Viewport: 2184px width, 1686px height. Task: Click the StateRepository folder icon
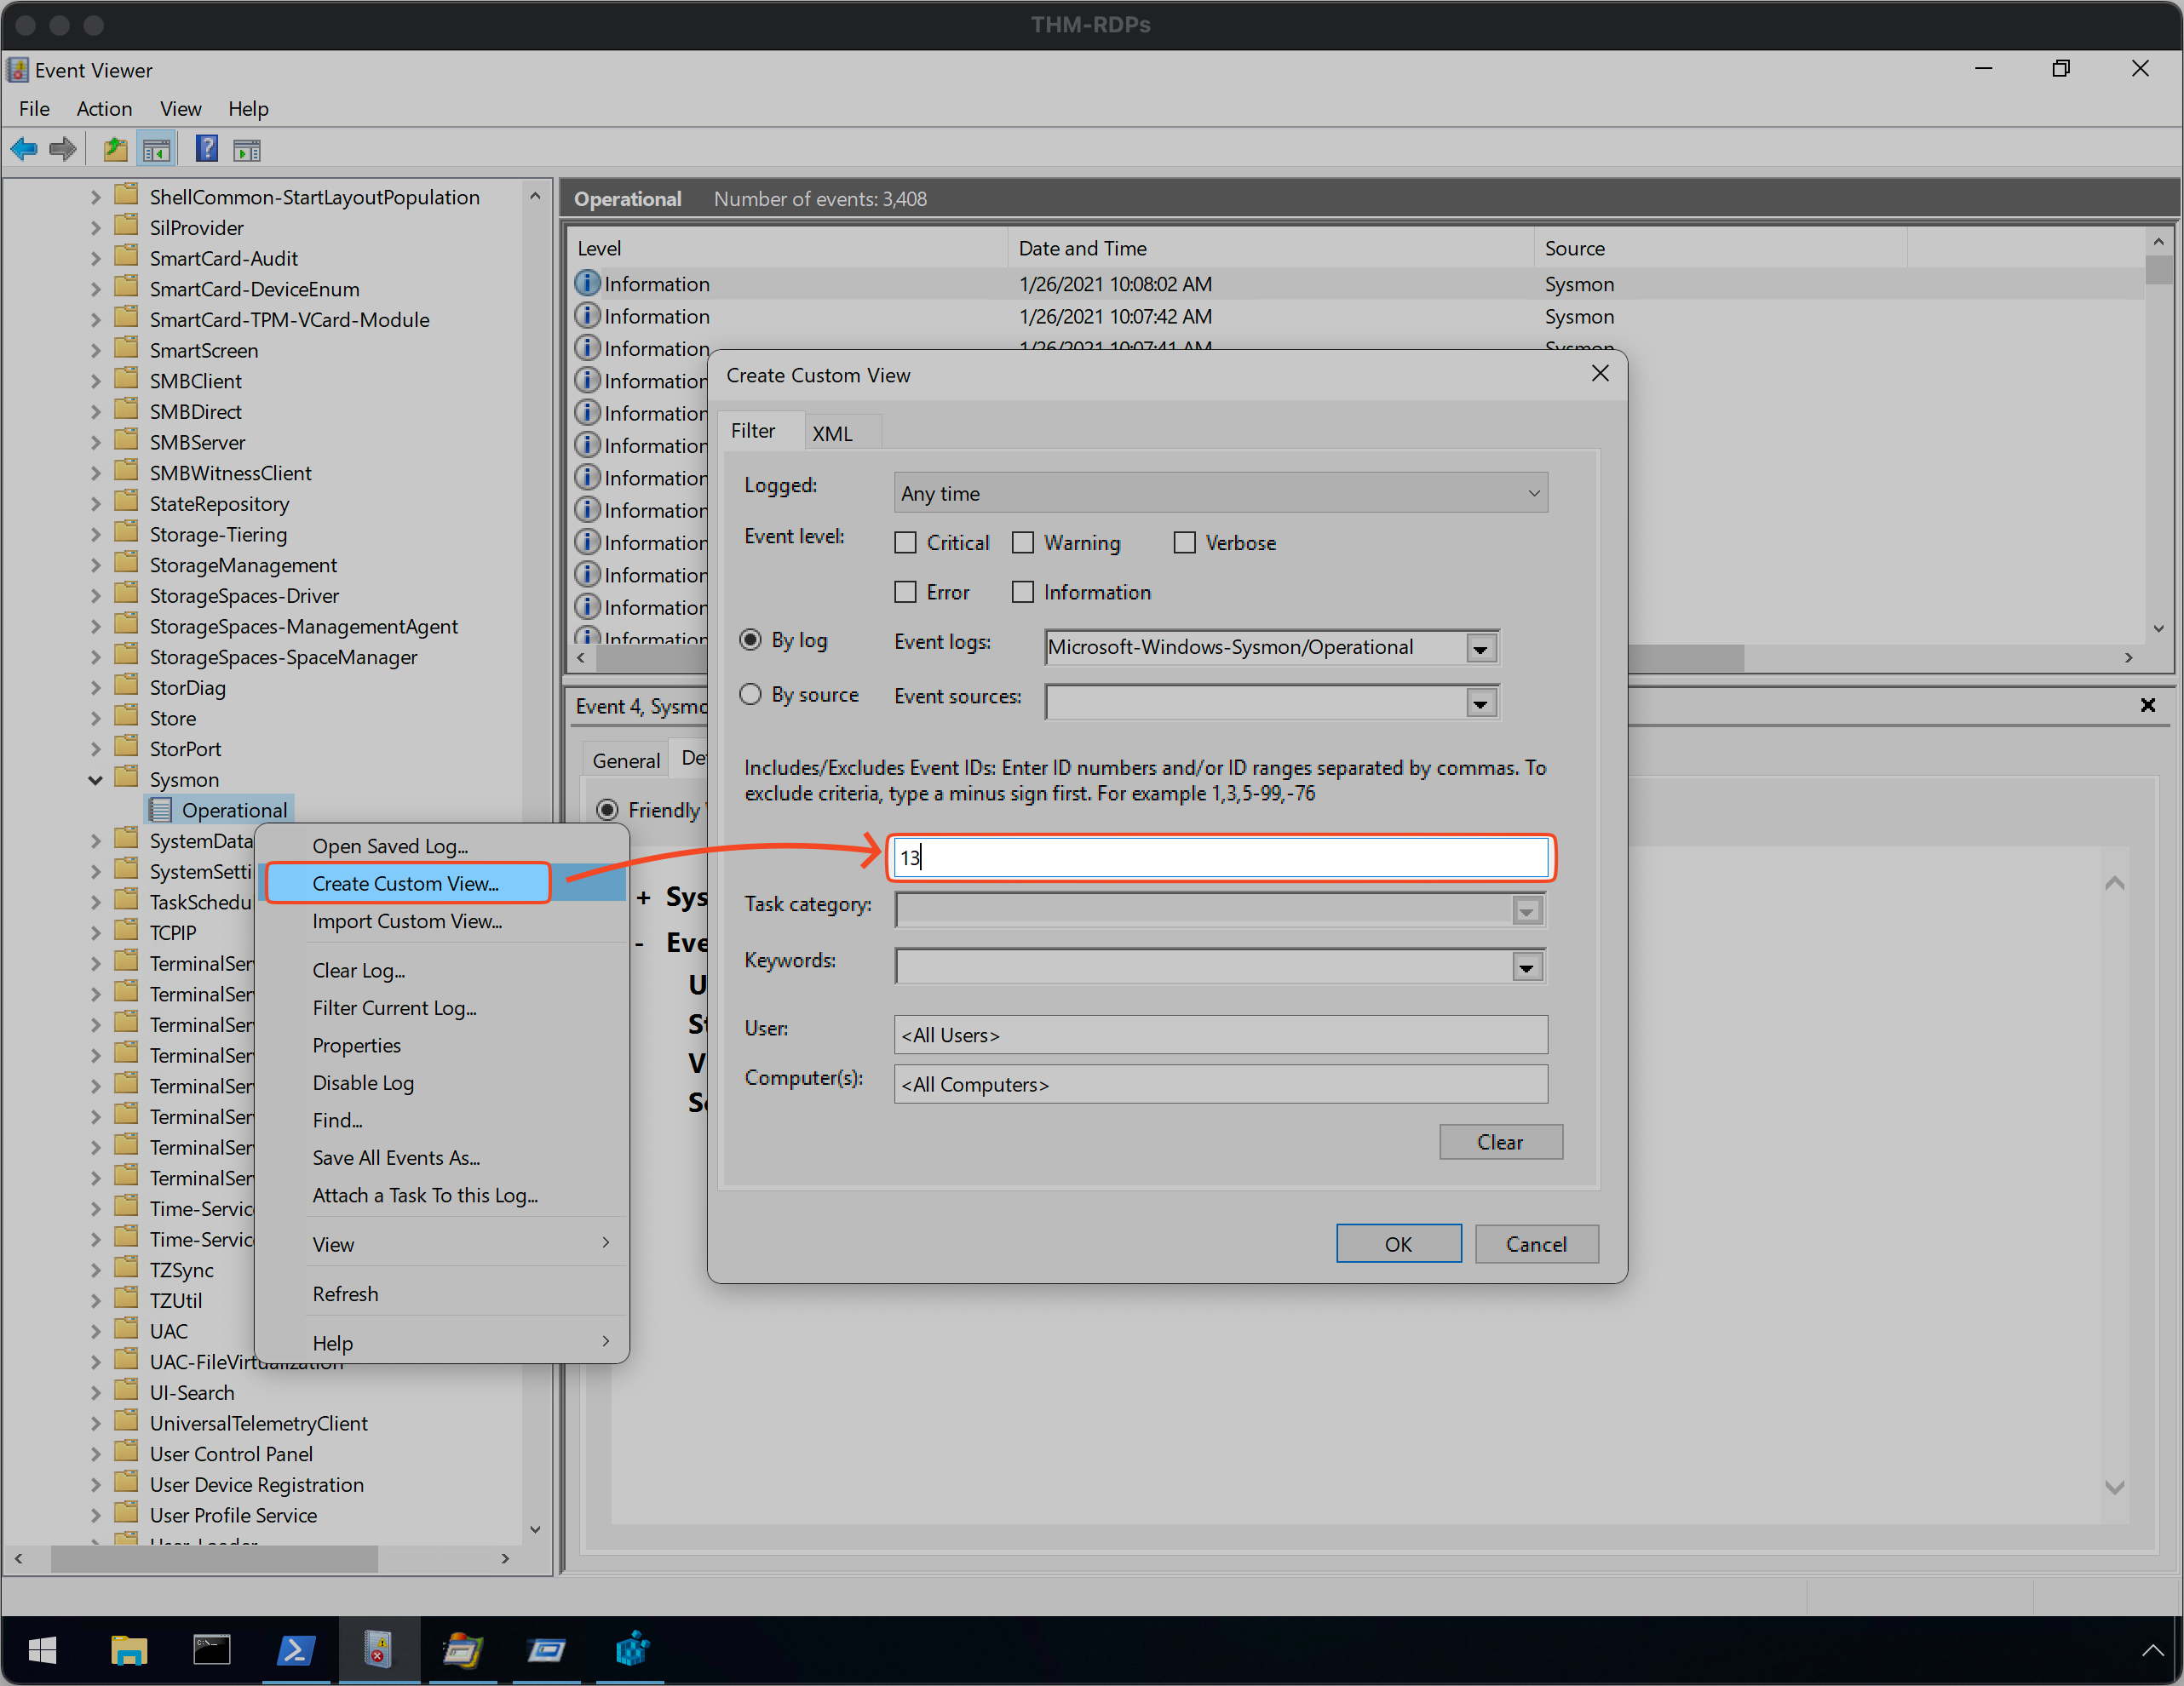[x=126, y=502]
